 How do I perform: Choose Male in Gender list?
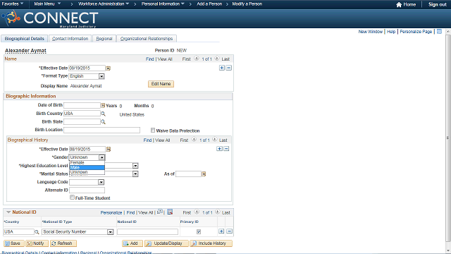pyautogui.click(x=87, y=168)
